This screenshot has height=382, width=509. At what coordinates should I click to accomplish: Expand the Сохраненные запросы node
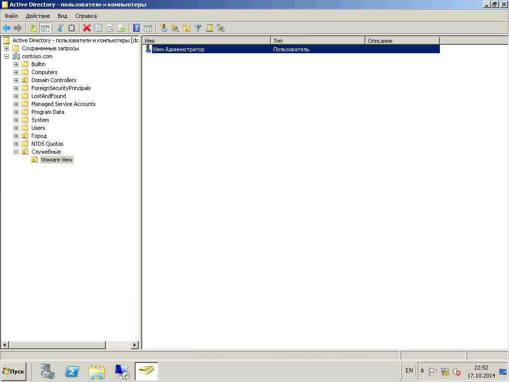point(6,48)
